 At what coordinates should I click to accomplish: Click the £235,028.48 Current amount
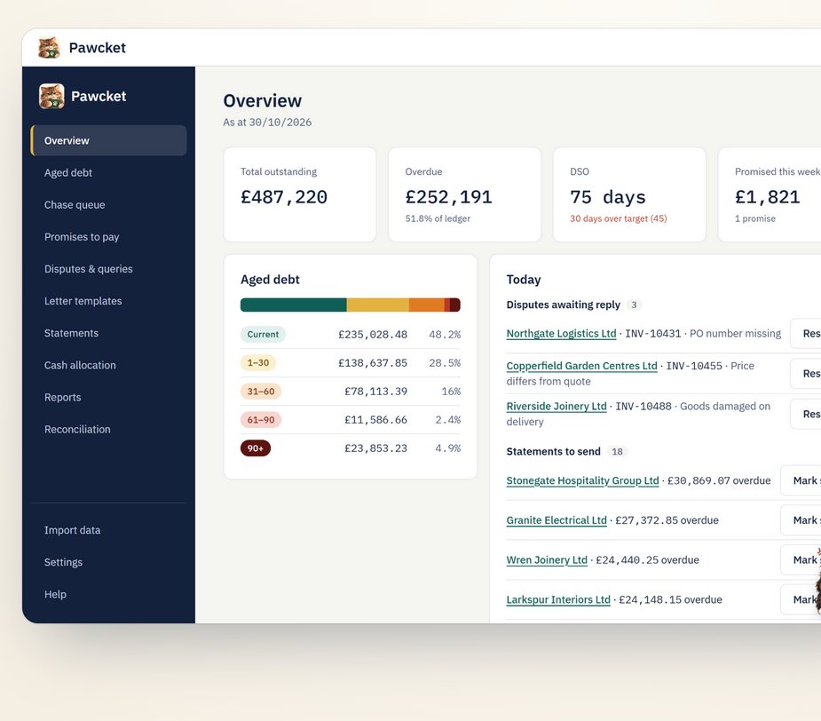tap(373, 334)
